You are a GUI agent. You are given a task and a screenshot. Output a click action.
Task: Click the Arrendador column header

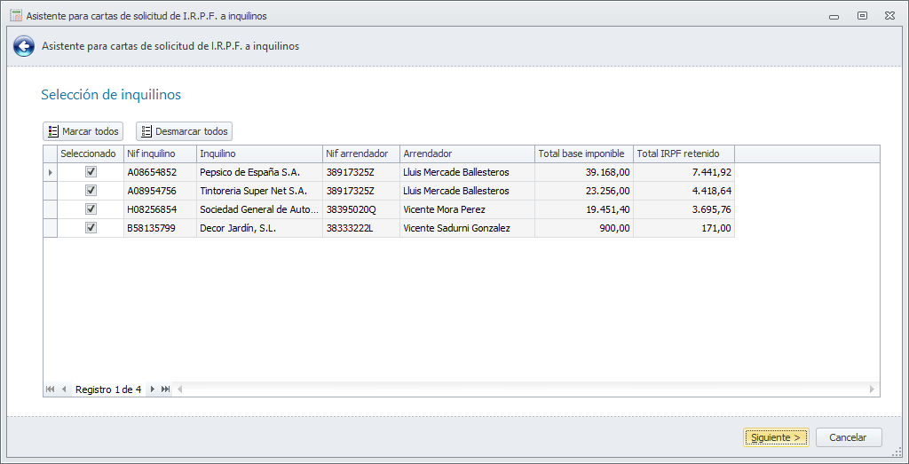click(x=467, y=153)
